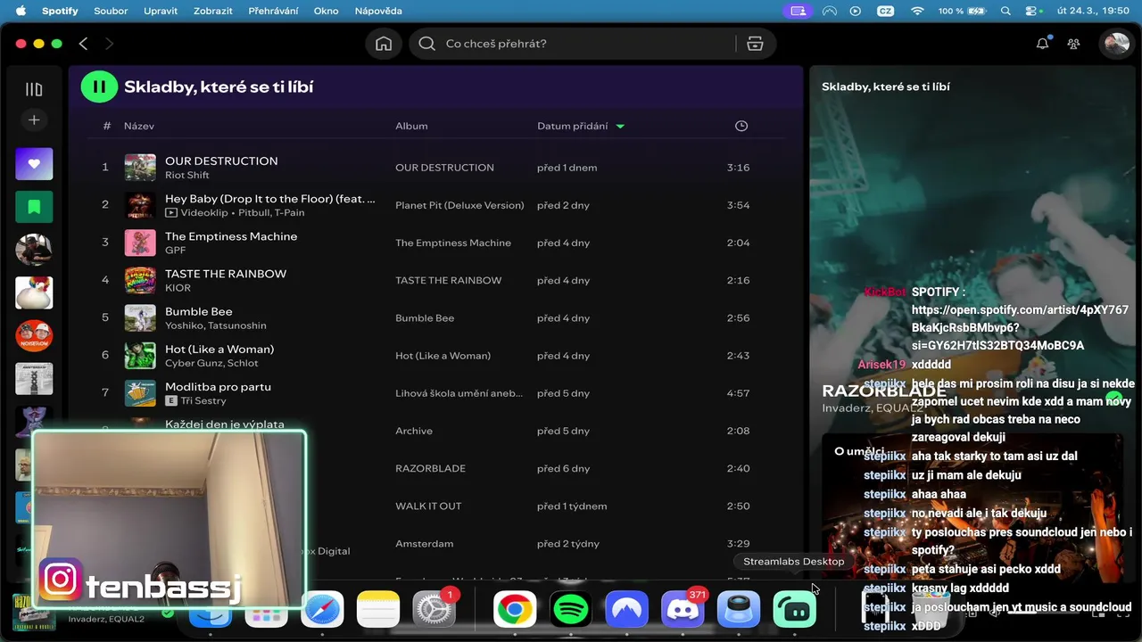The height and width of the screenshot is (642, 1142).
Task: Open the Upravit menu
Action: click(161, 11)
